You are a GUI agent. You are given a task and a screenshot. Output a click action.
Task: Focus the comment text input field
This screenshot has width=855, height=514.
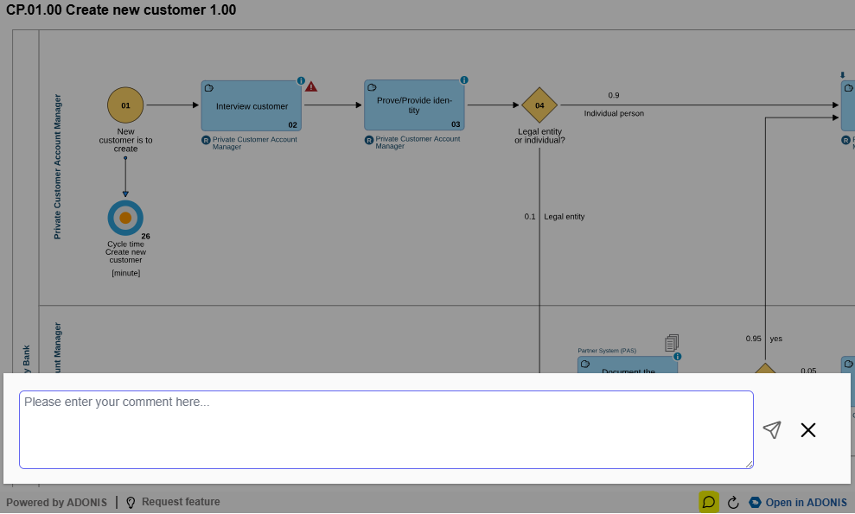click(x=386, y=429)
